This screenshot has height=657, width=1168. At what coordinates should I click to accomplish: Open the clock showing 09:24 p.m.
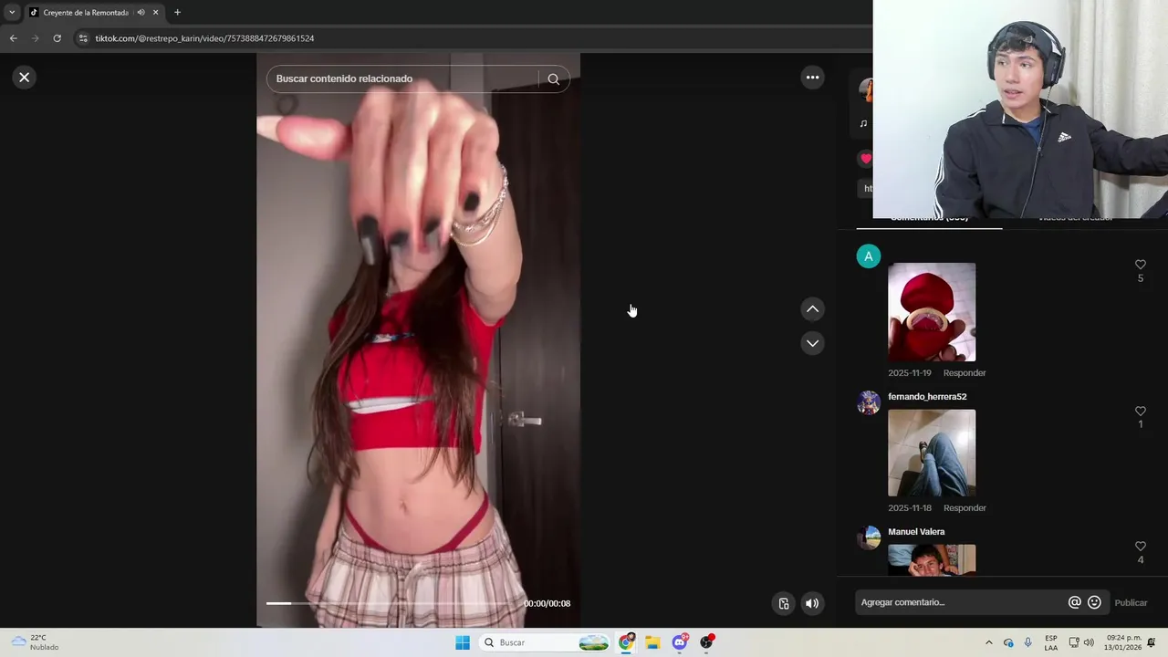coord(1123,642)
